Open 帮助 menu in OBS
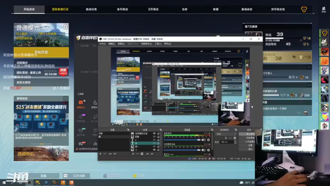The width and height of the screenshot is (330, 186). point(167,44)
